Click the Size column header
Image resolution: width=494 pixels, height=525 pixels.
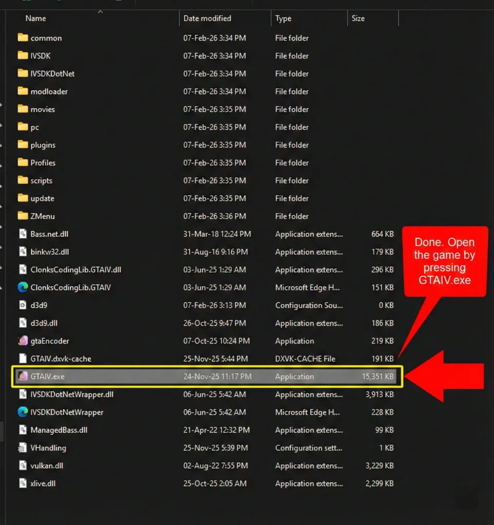coord(358,18)
